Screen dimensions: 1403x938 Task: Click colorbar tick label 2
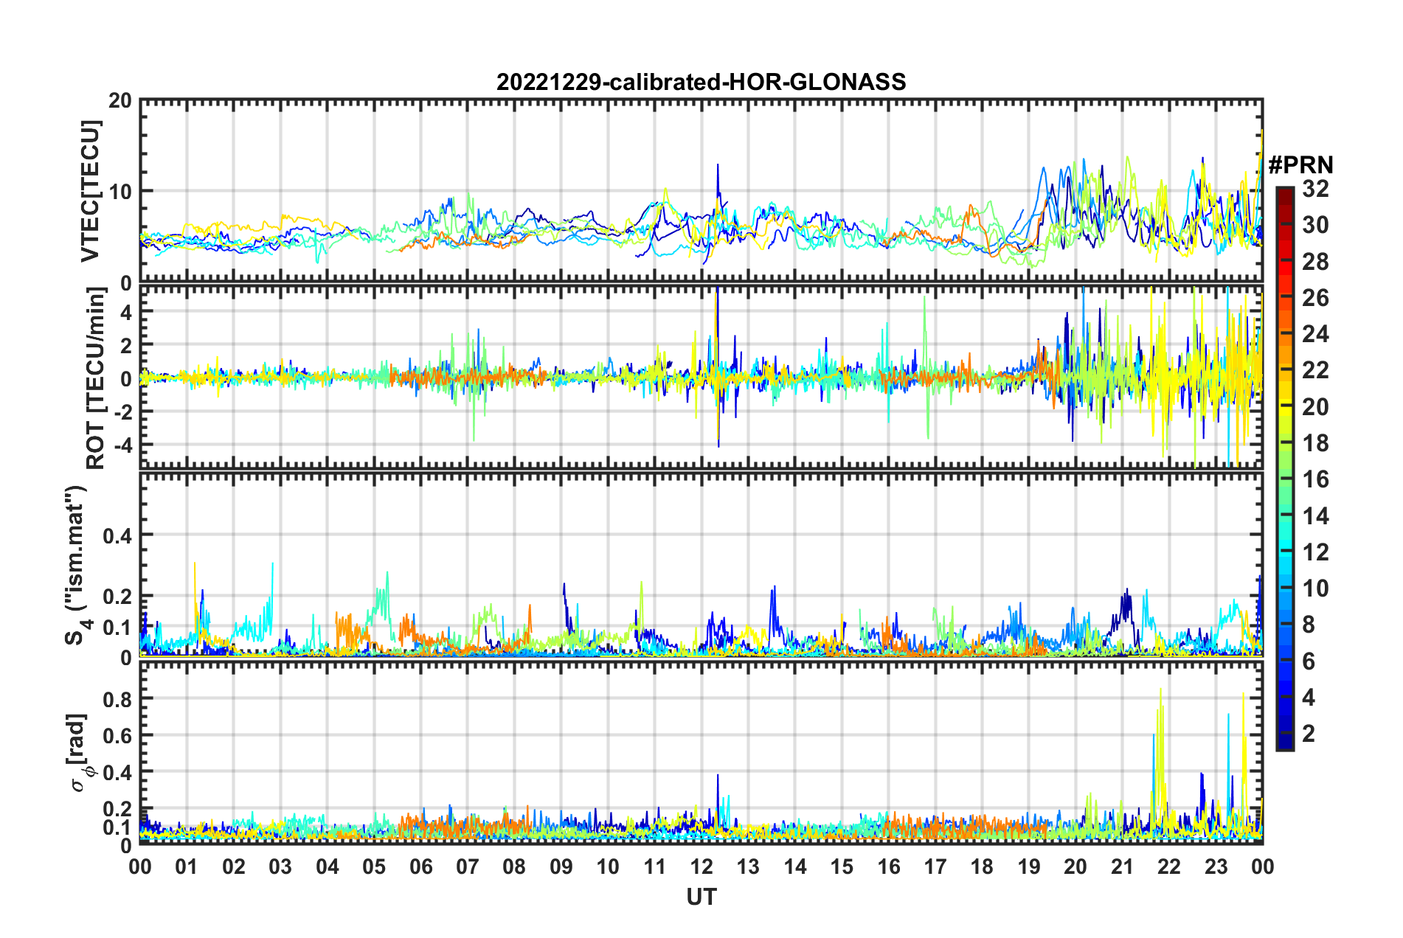pos(1309,733)
